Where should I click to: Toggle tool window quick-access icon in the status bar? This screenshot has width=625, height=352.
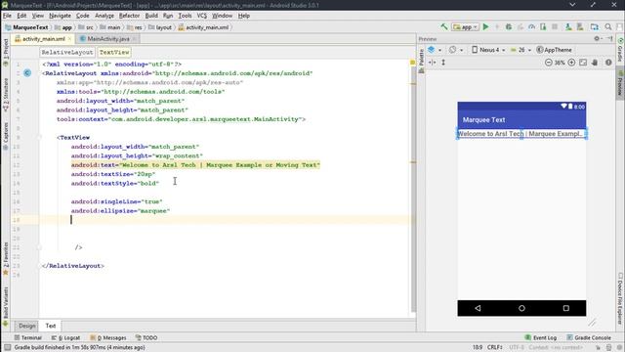pos(7,348)
